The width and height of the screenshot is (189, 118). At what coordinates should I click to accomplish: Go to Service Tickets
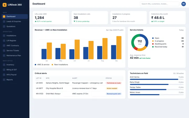[x=15, y=51]
